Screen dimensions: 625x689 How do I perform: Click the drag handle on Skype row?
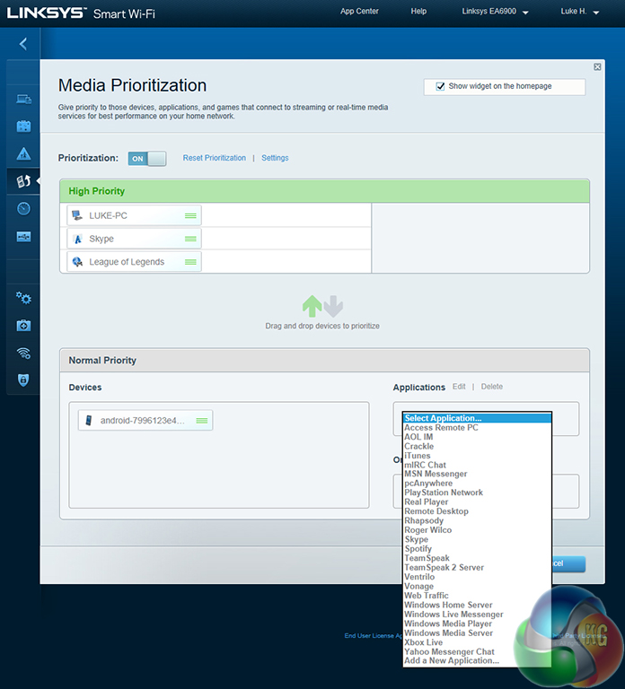[190, 239]
